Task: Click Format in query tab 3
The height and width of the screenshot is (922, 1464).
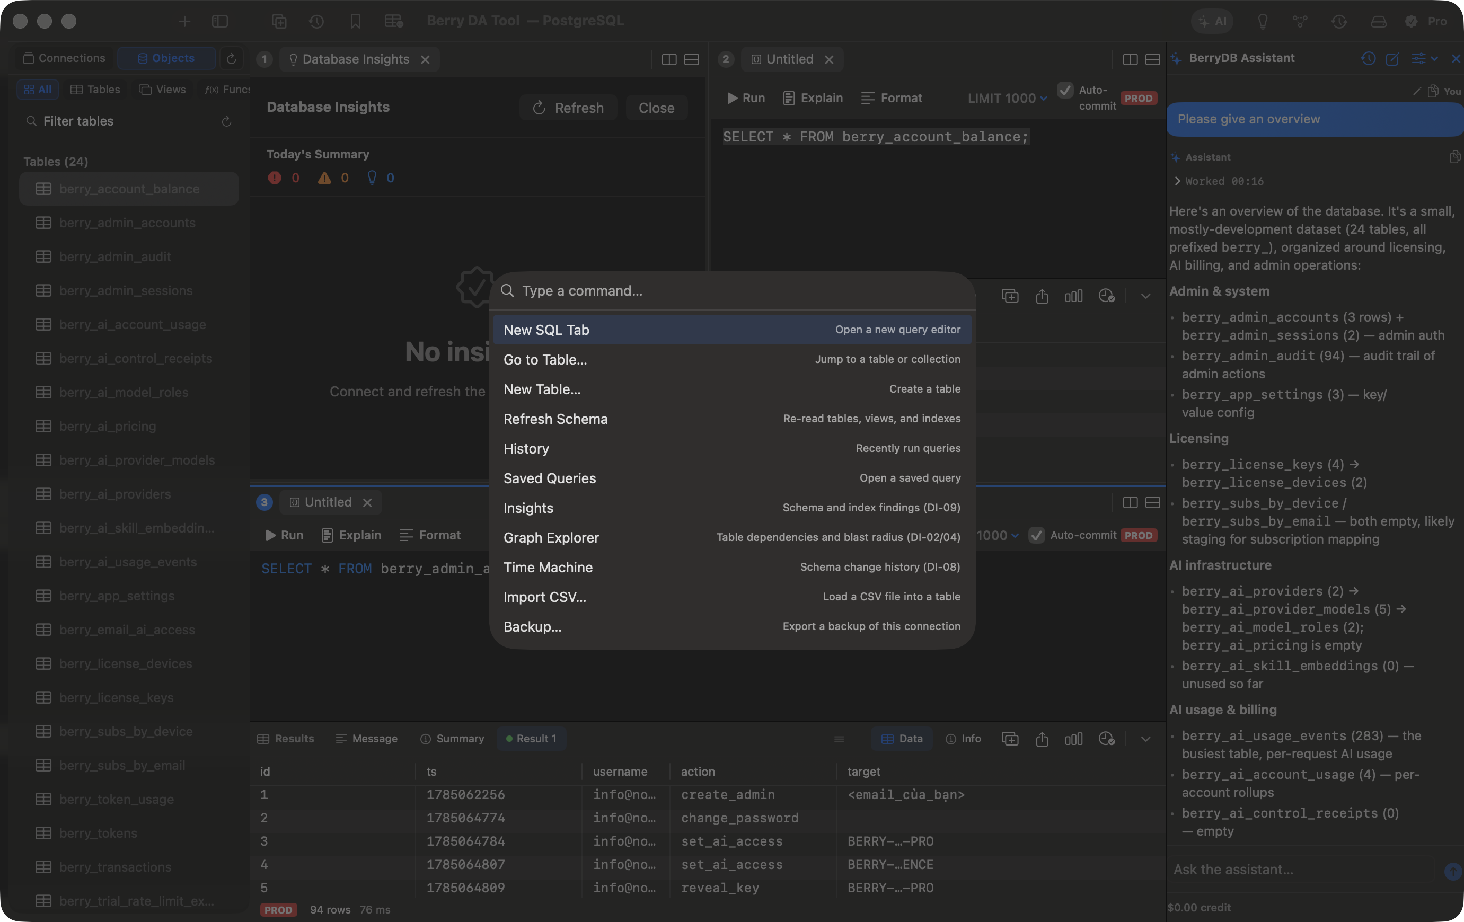Action: (430, 536)
